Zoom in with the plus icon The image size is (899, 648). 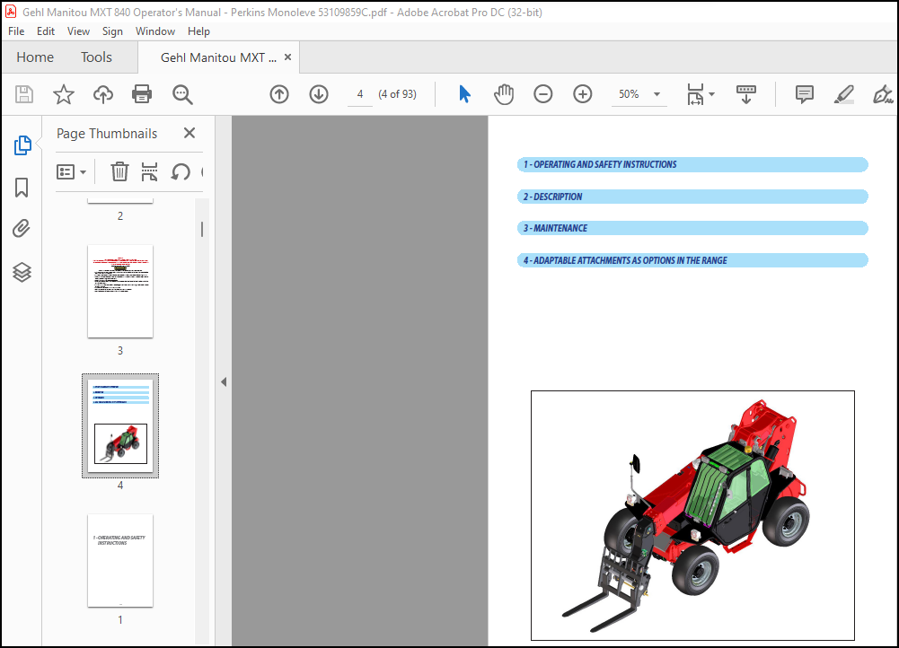point(583,94)
